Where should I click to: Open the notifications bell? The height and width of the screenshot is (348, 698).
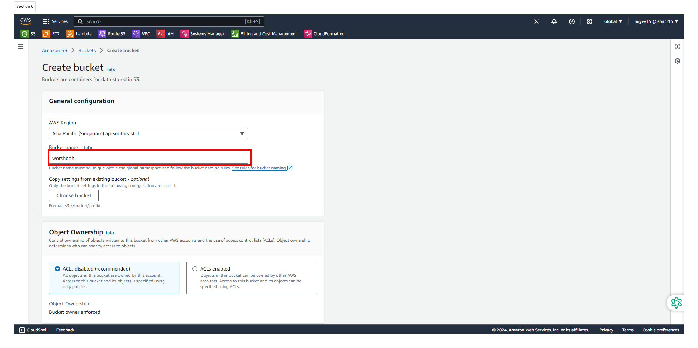[x=554, y=21]
